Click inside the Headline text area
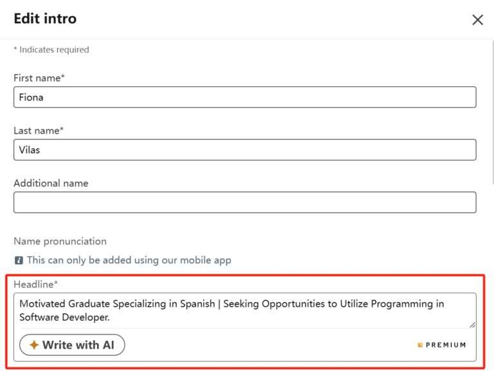The width and height of the screenshot is (494, 375). 244,311
